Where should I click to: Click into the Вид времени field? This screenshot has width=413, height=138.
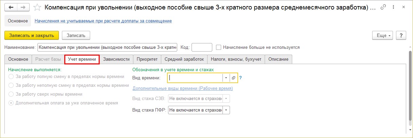click(196, 78)
